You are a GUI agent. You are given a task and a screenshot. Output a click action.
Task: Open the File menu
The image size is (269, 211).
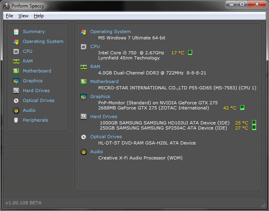9,16
